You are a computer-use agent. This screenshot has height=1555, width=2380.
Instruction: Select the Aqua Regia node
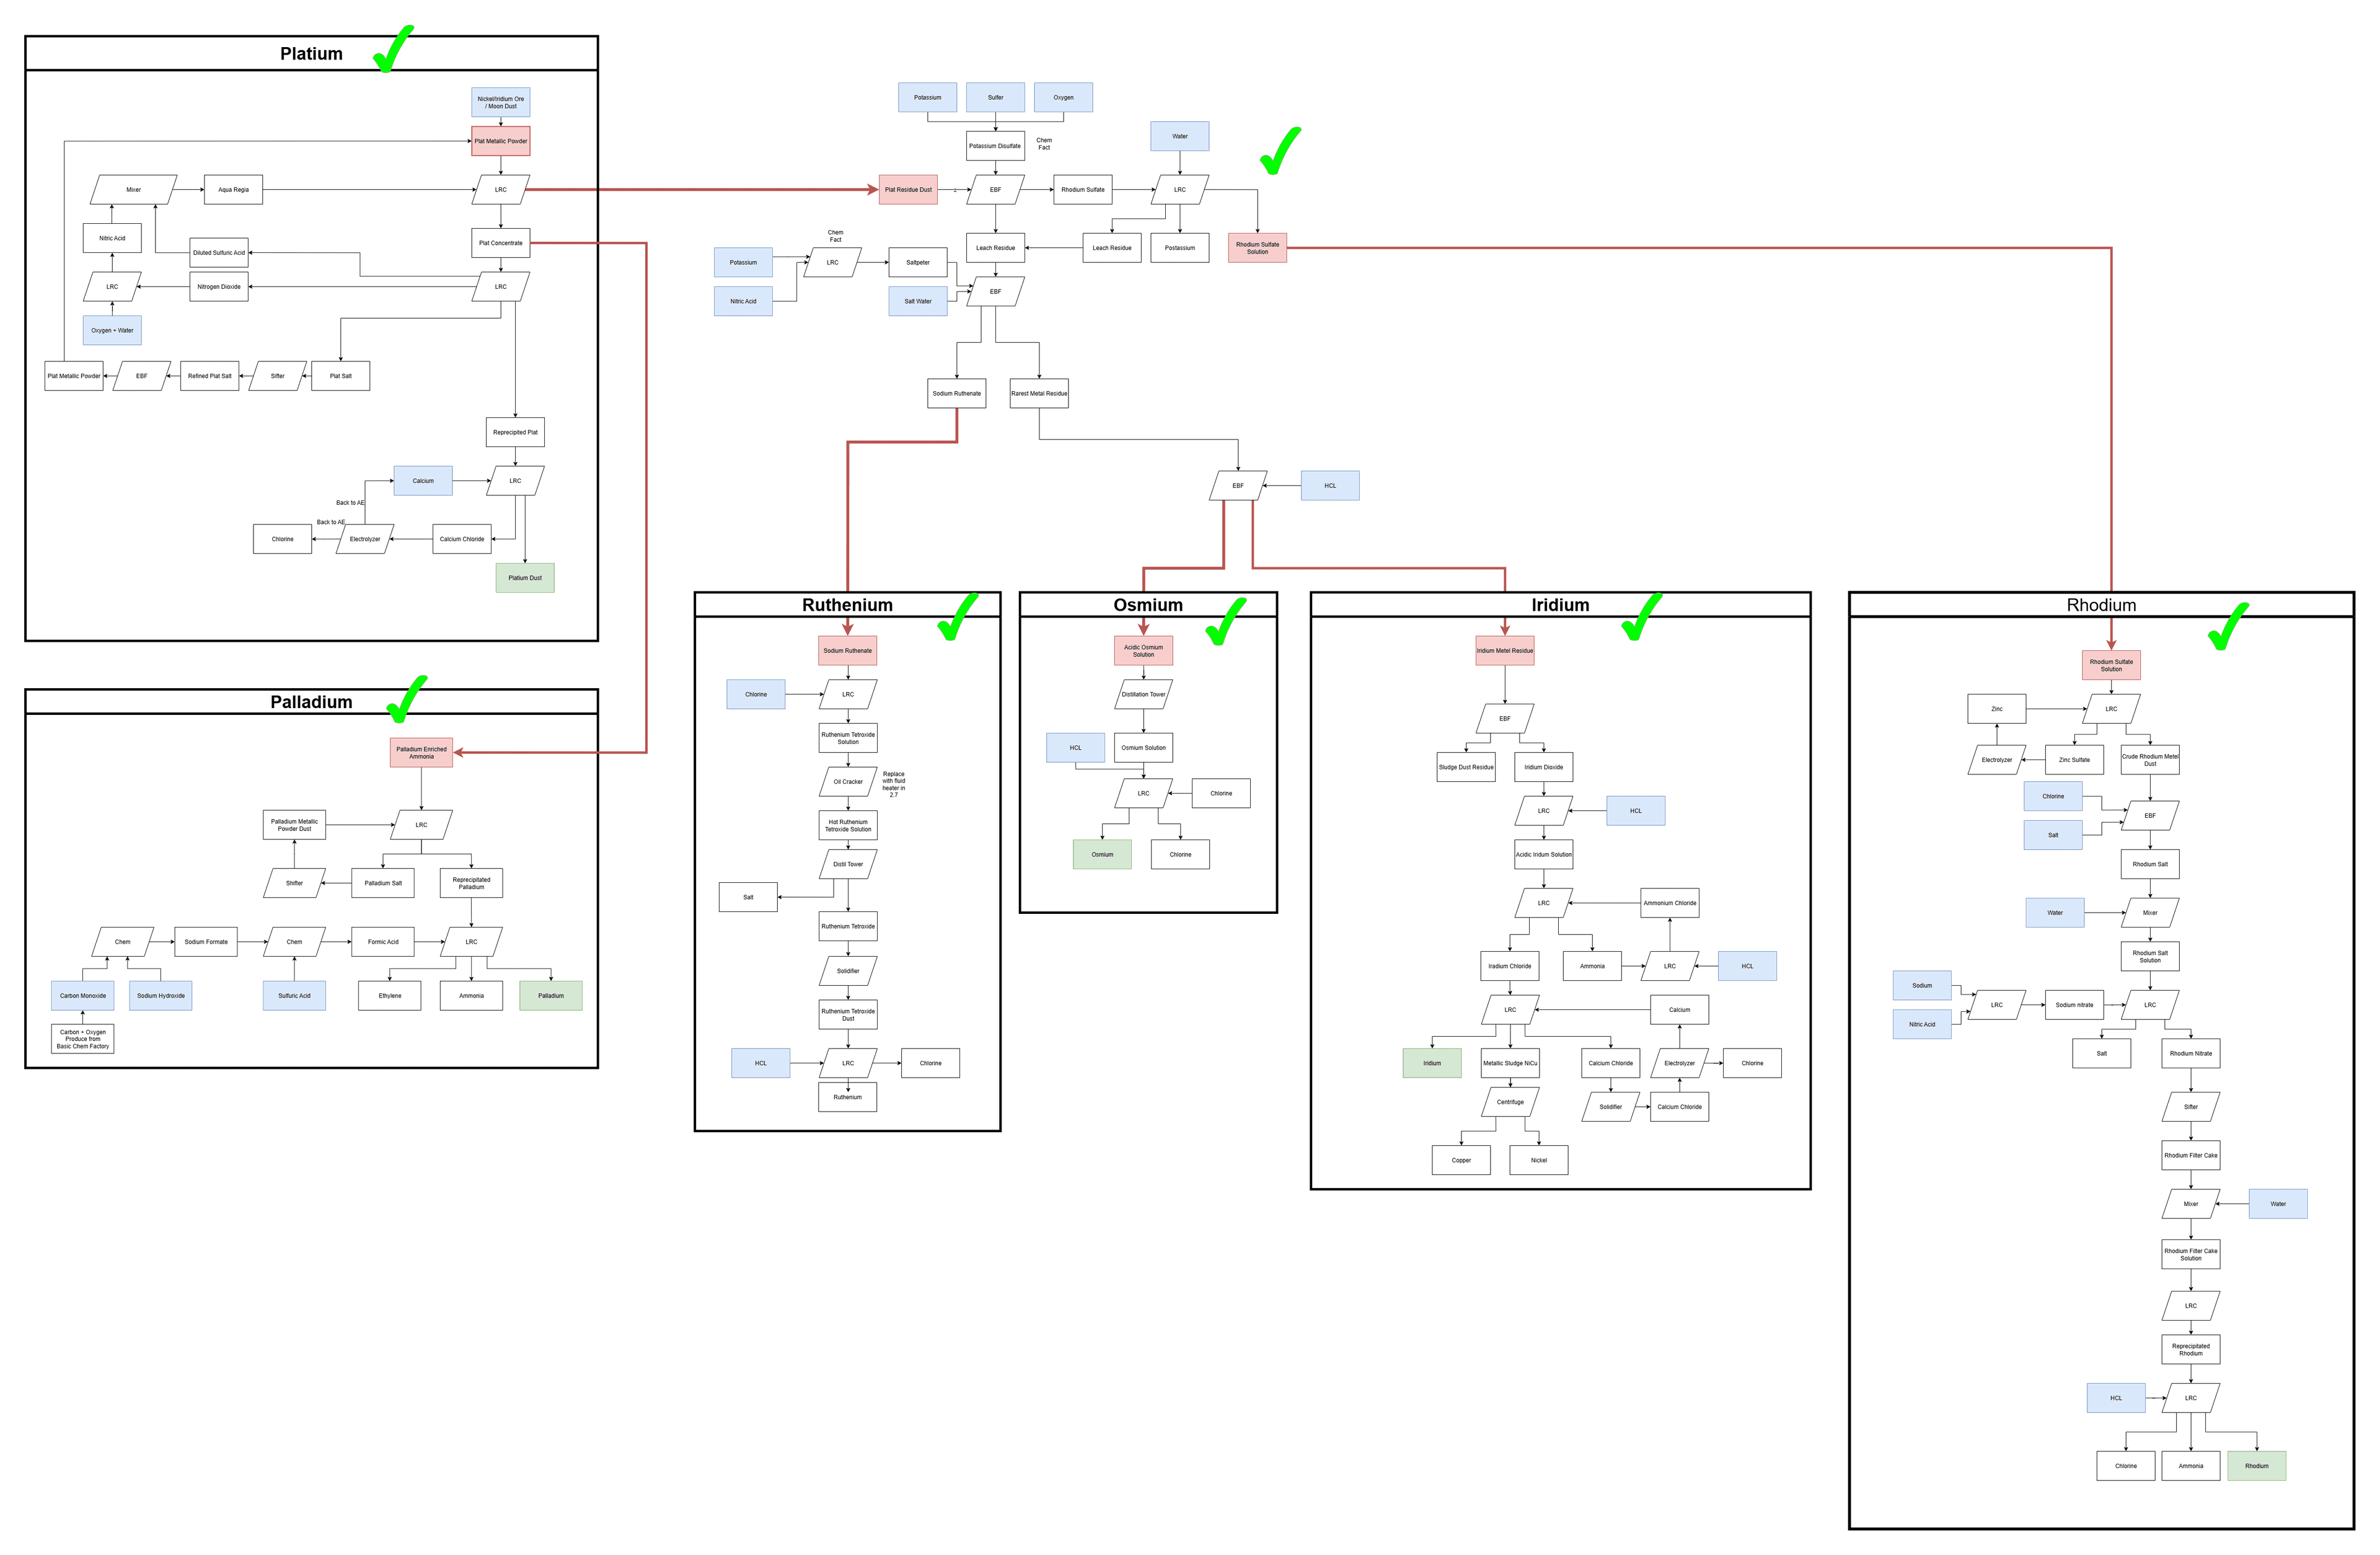tap(233, 190)
